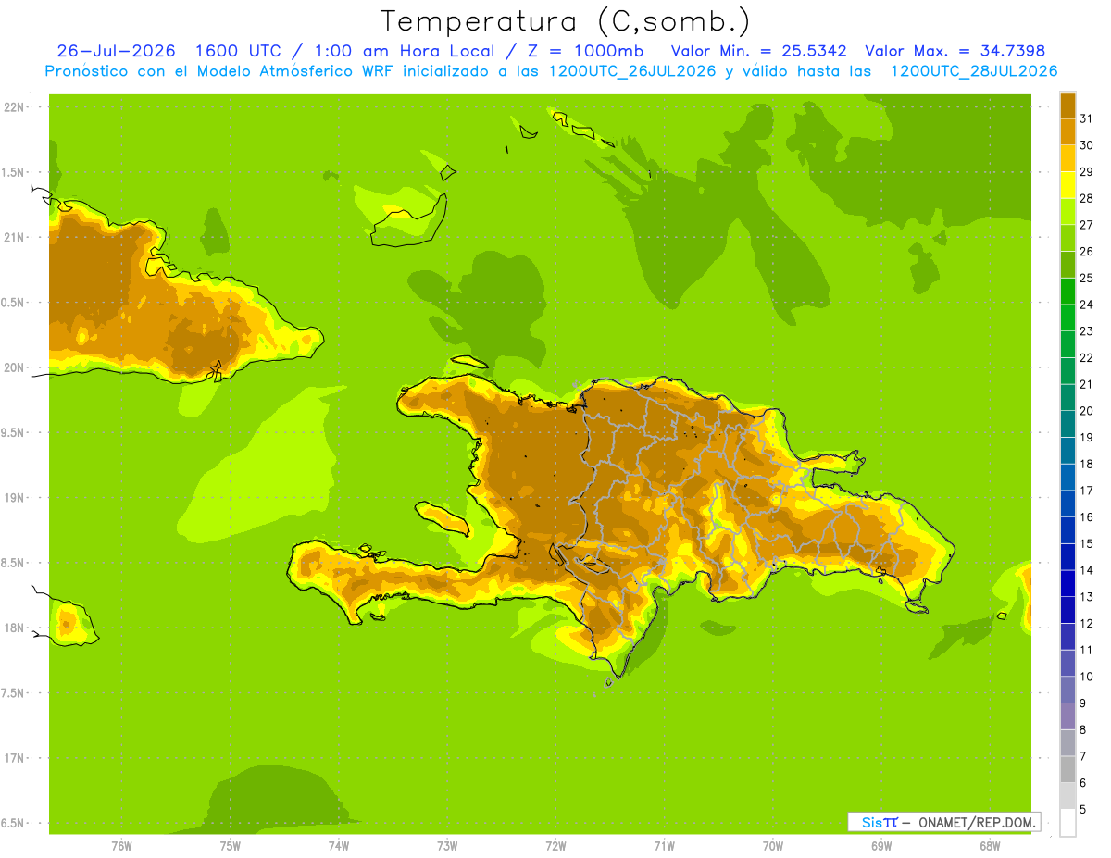Click the "21N" latitude axis label
This screenshot has height=858, width=1111.
pyautogui.click(x=14, y=237)
